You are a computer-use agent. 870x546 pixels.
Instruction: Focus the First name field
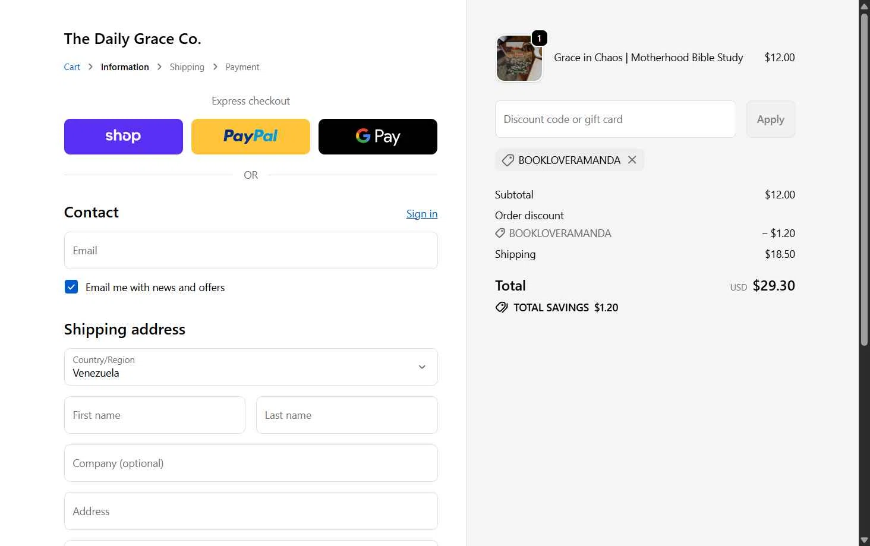[x=155, y=415]
